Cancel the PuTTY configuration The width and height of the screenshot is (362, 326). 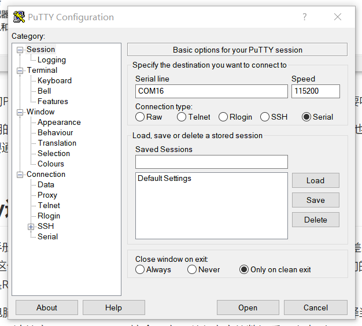click(316, 308)
